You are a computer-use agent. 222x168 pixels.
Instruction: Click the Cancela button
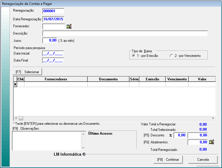point(203,160)
